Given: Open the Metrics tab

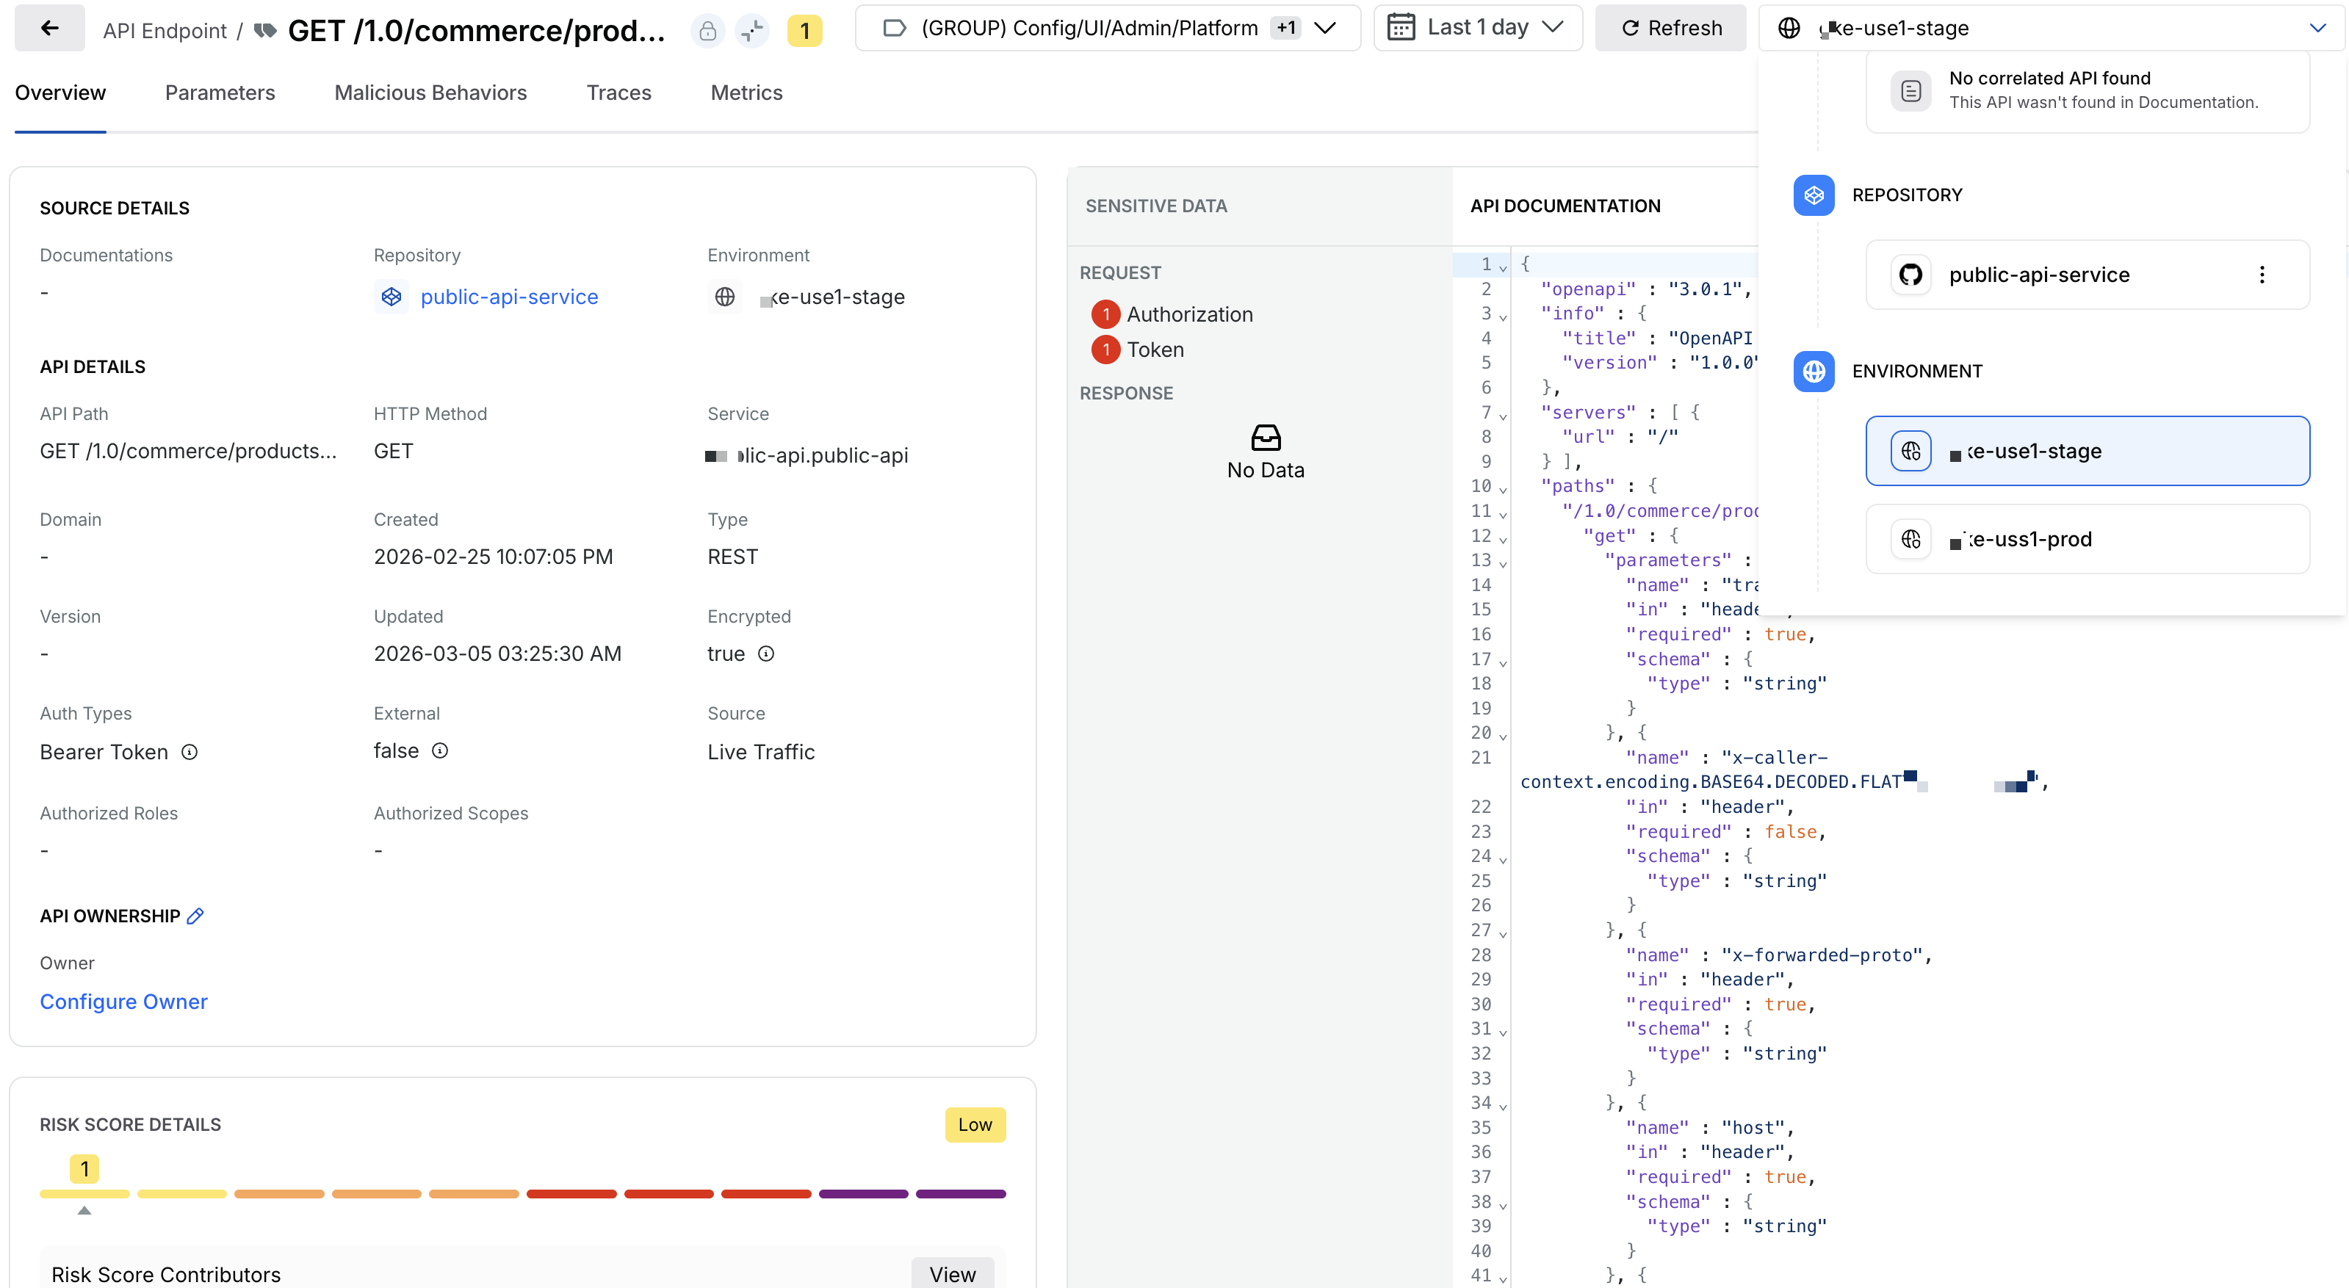Looking at the screenshot, I should pyautogui.click(x=746, y=93).
